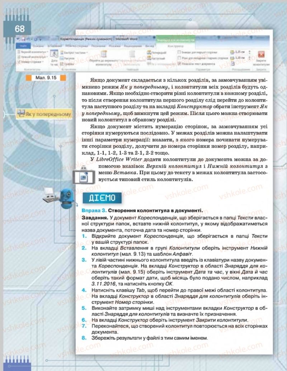Image resolution: width=287 pixels, height=371 pixels.
Task: Open the Посилання ribbon tab
Action: [98, 46]
